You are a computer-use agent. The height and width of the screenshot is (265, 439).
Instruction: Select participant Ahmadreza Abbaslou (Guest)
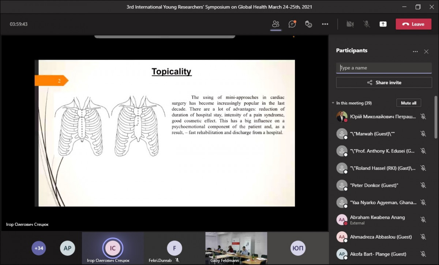tap(380, 237)
